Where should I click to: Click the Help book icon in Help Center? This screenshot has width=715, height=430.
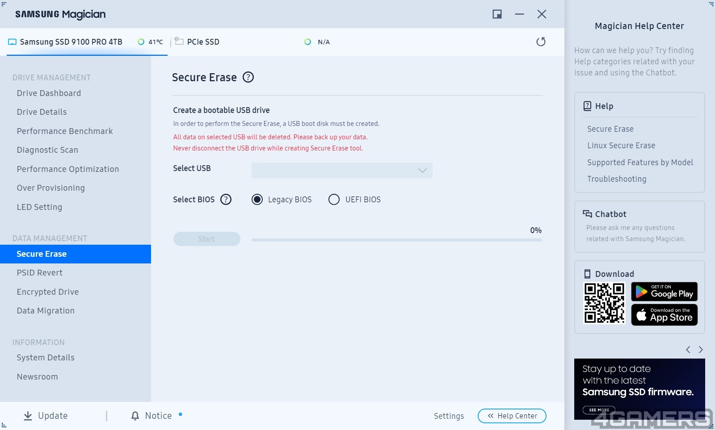pyautogui.click(x=587, y=106)
